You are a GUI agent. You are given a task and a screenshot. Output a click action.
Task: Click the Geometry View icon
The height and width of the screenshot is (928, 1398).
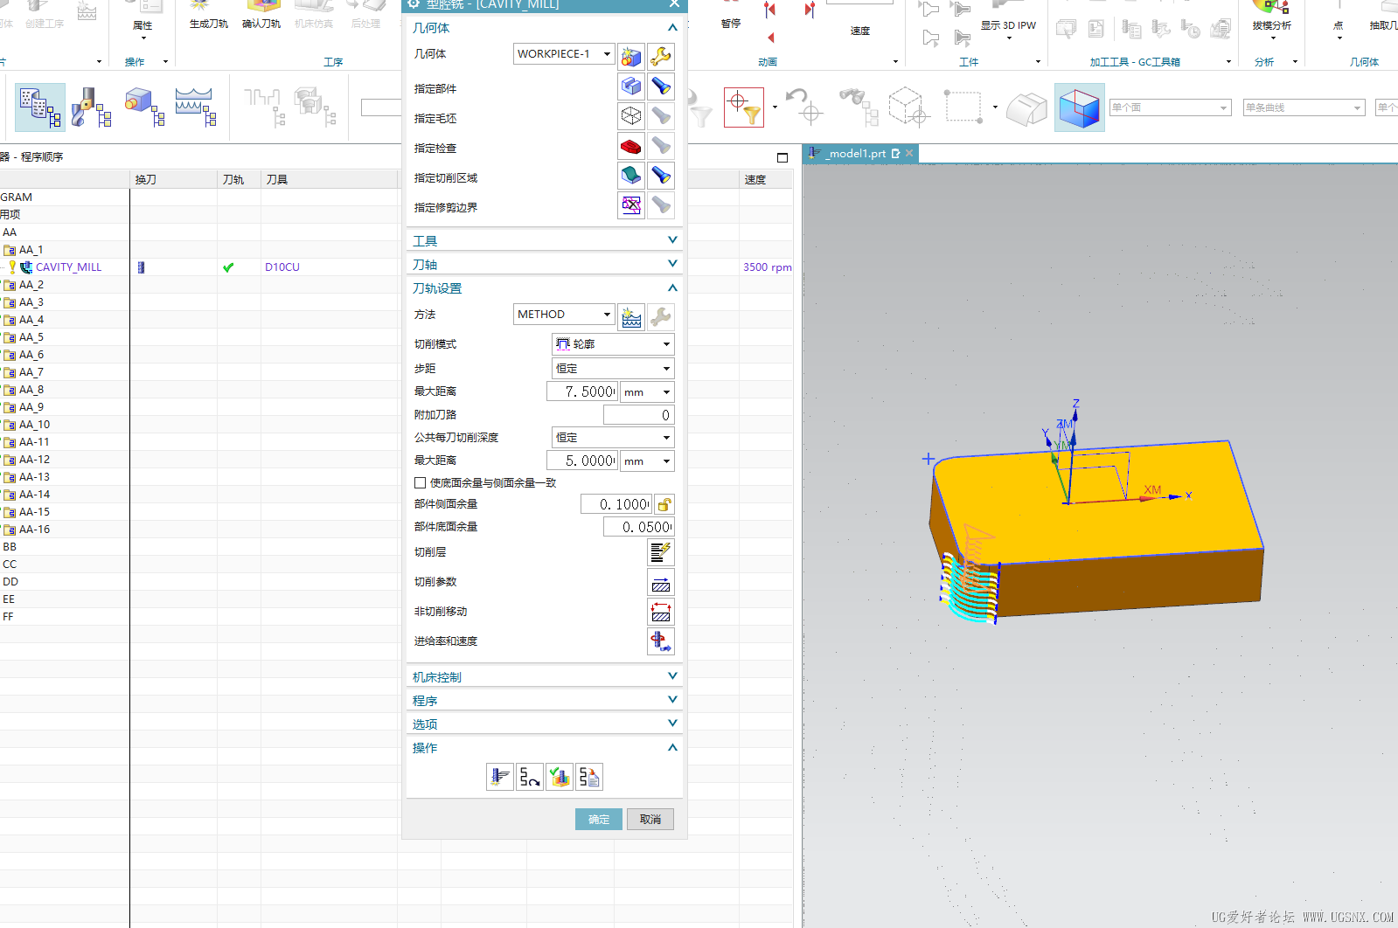pyautogui.click(x=144, y=107)
